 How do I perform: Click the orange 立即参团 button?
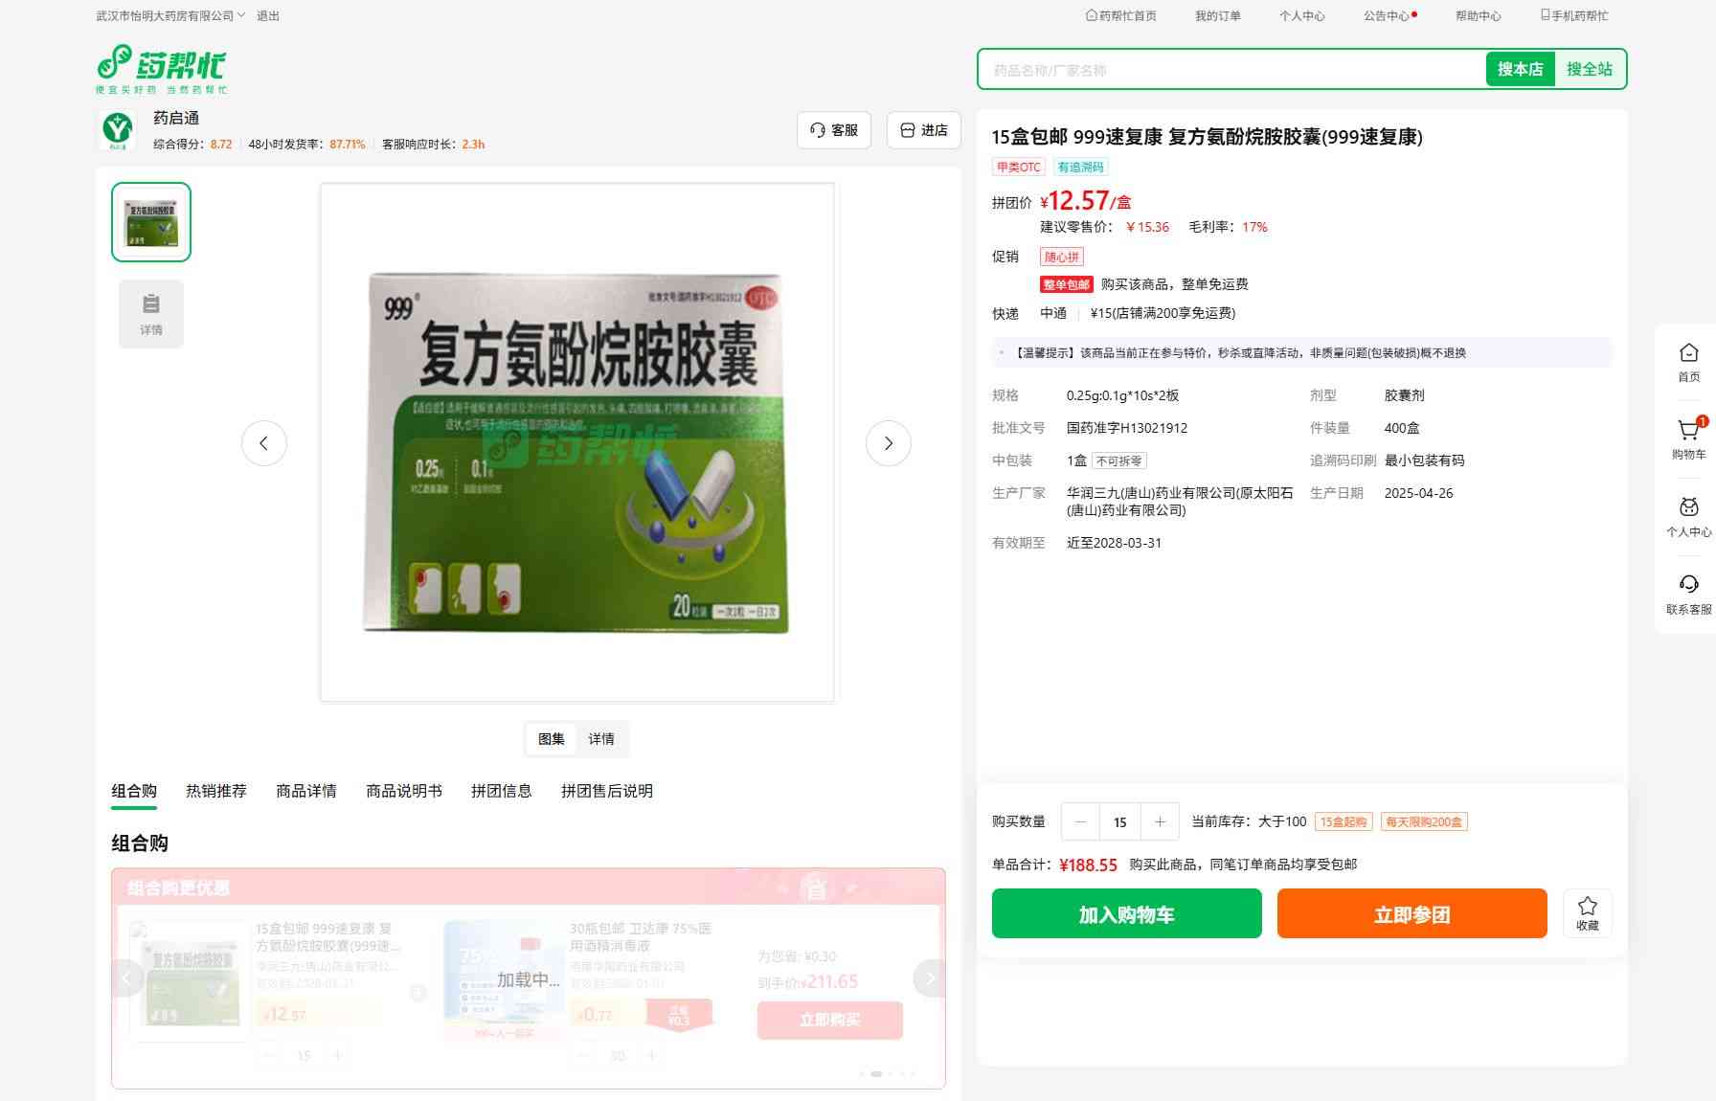tap(1411, 913)
